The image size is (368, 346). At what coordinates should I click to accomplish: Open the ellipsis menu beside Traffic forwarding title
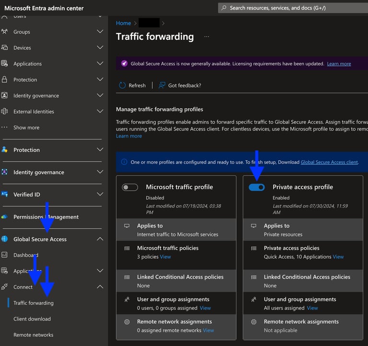(x=207, y=36)
